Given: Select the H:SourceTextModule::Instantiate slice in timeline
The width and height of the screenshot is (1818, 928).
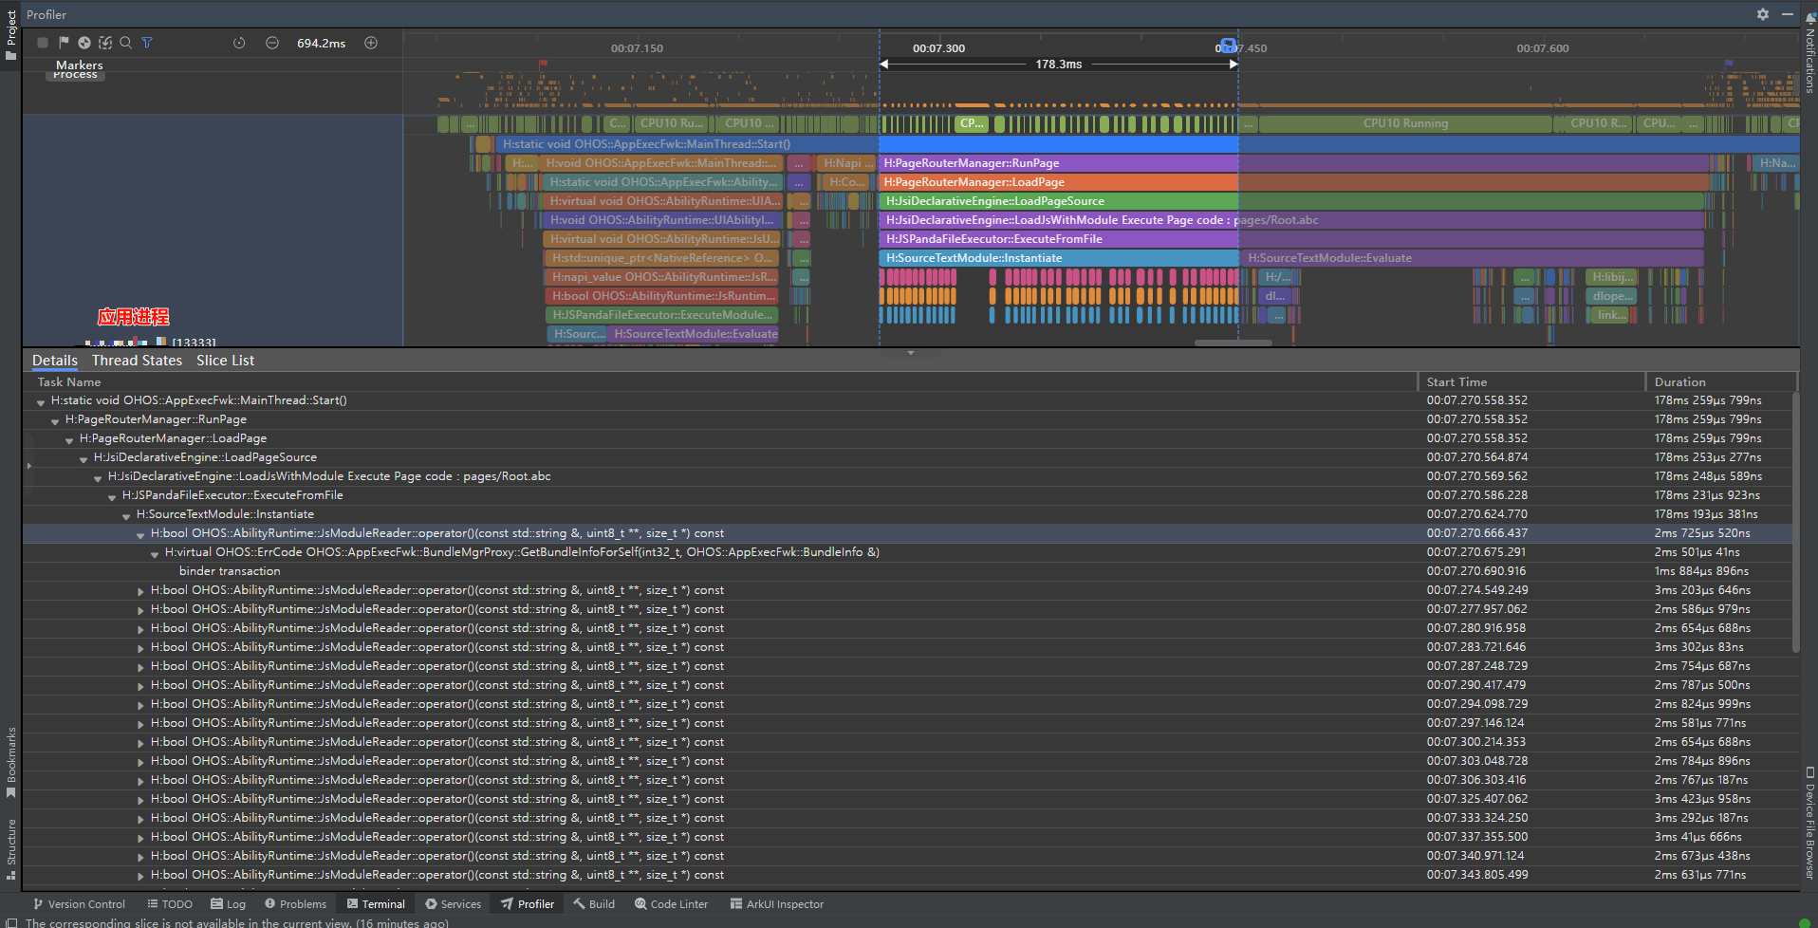Looking at the screenshot, I should (x=1059, y=258).
